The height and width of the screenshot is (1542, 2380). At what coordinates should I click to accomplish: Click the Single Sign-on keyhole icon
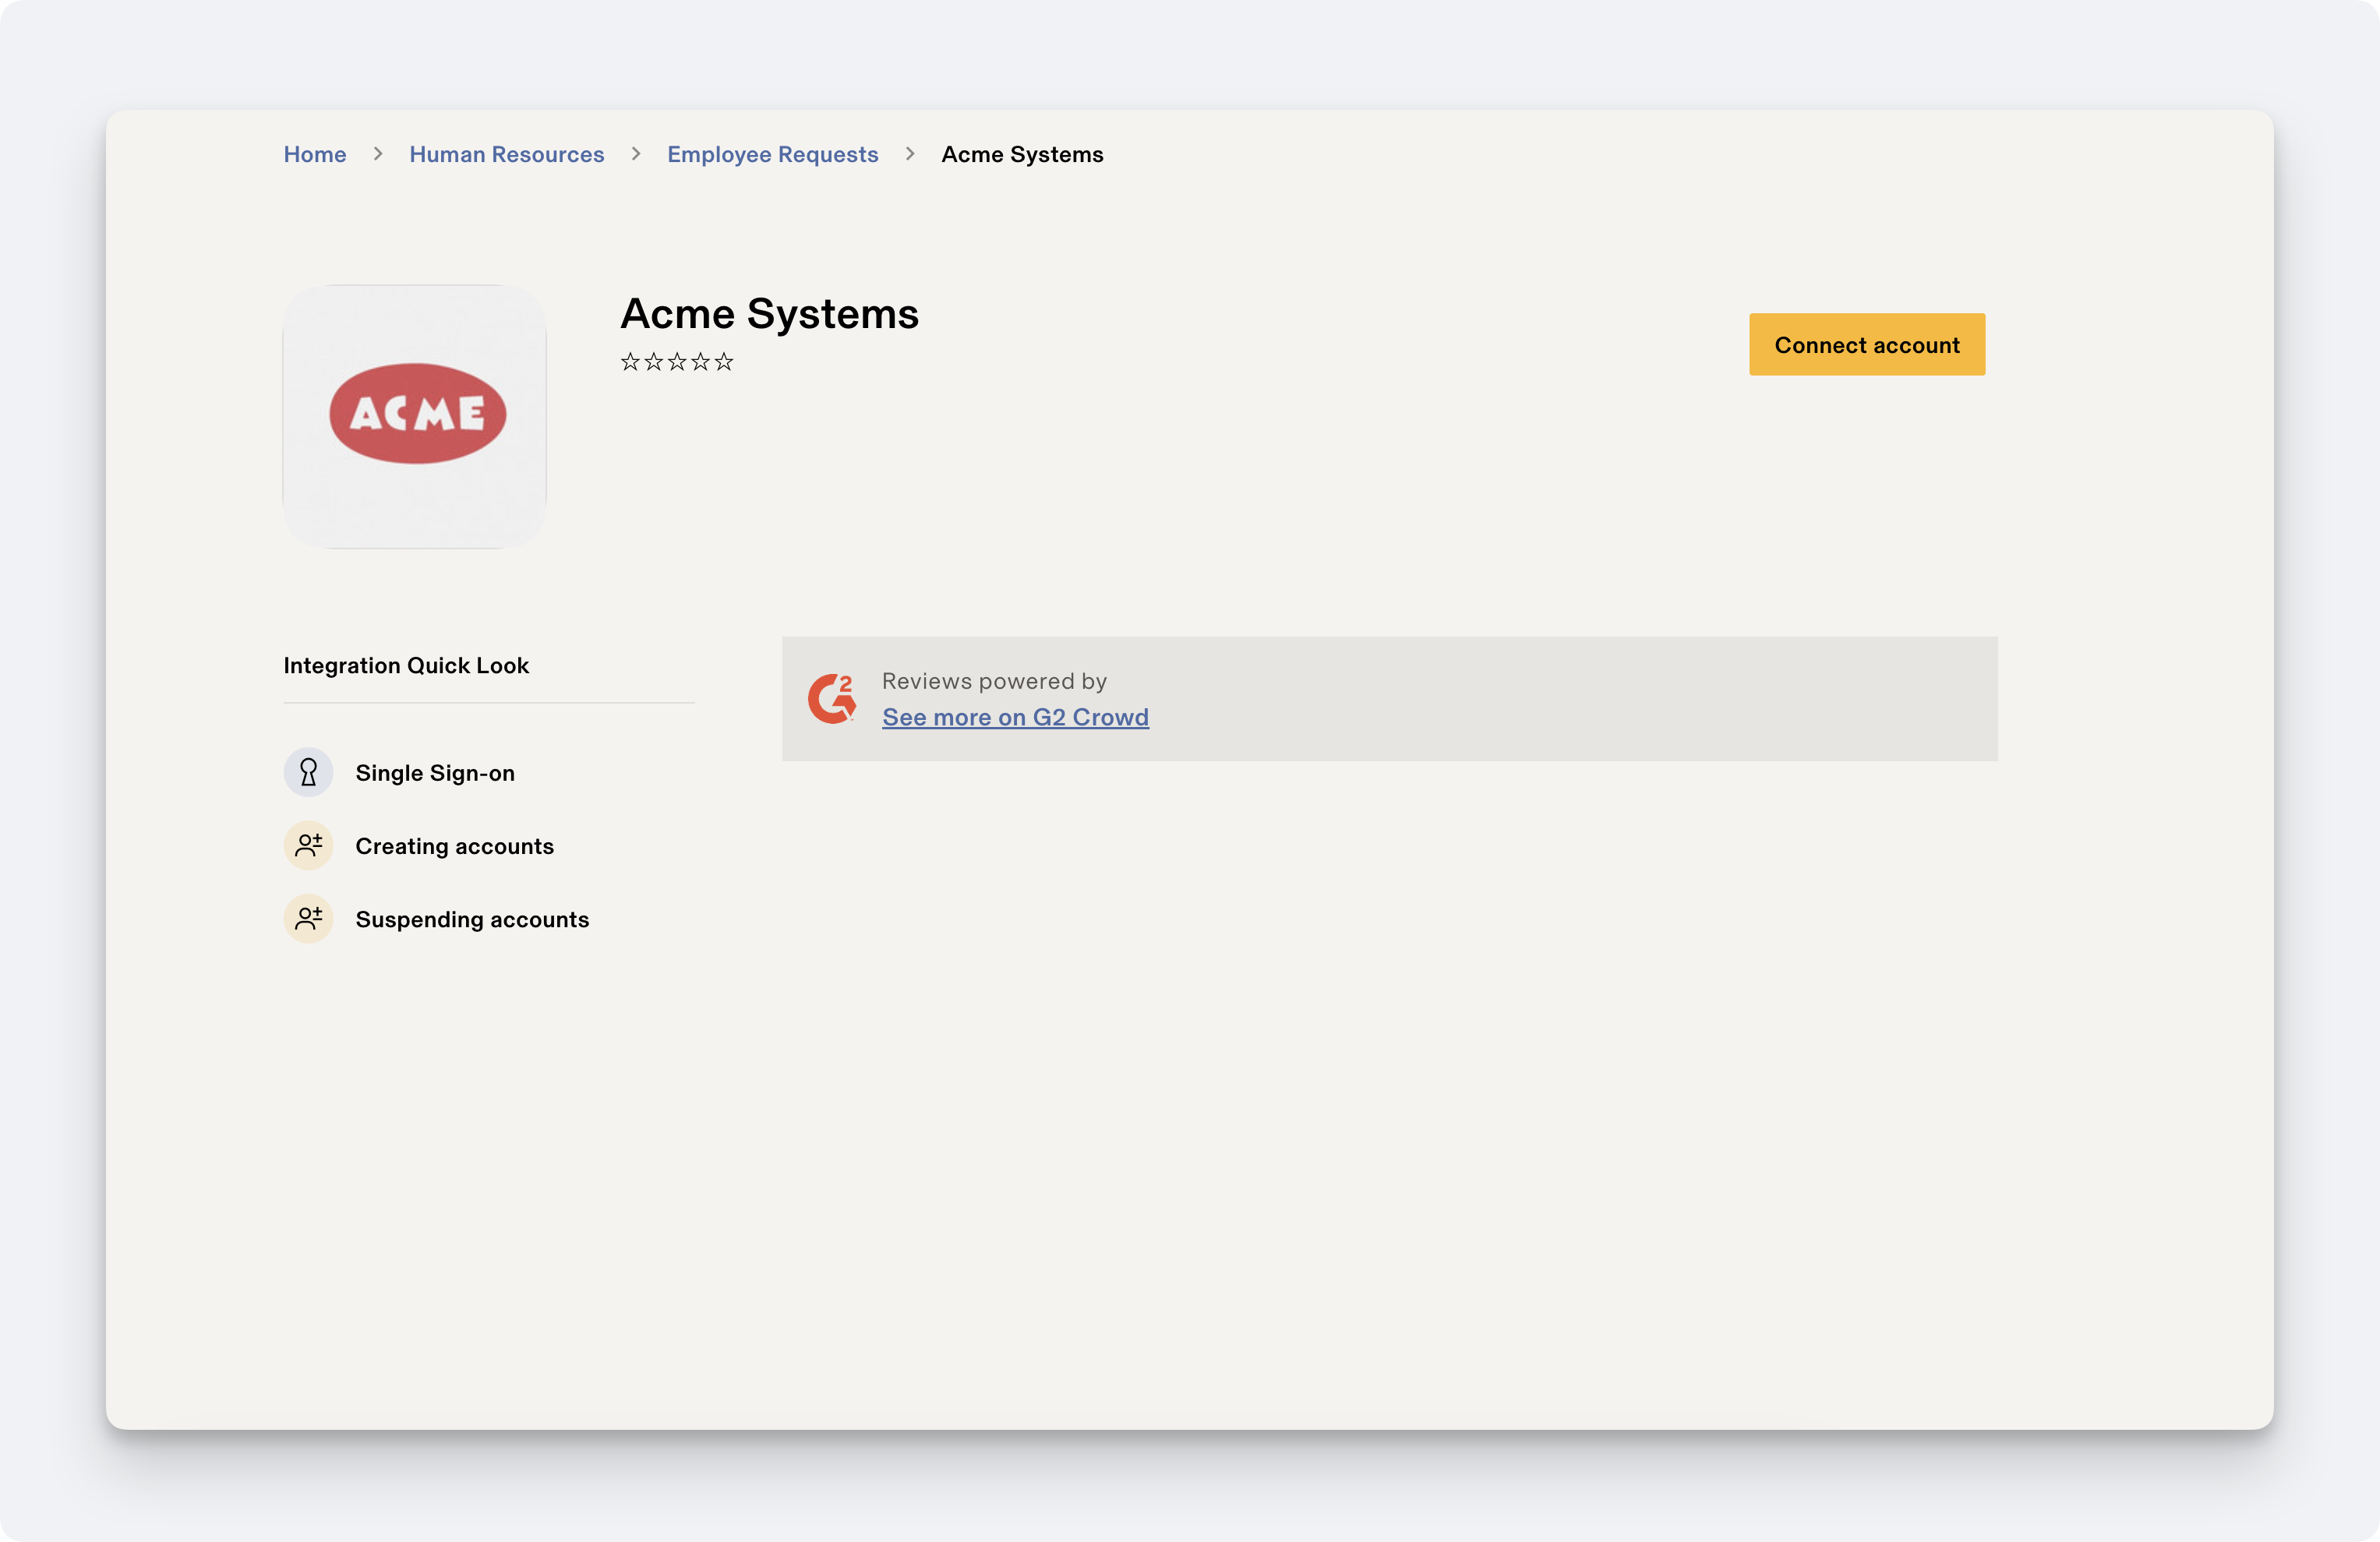(308, 772)
